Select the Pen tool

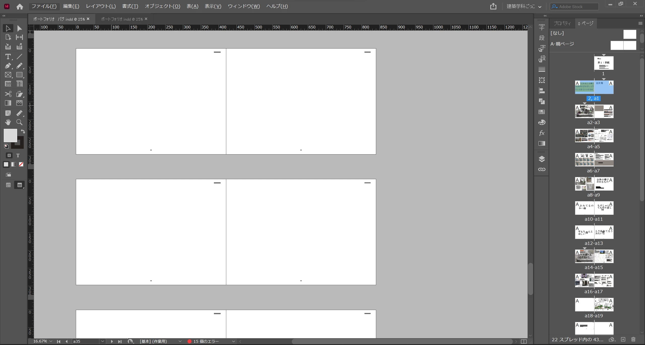8,66
